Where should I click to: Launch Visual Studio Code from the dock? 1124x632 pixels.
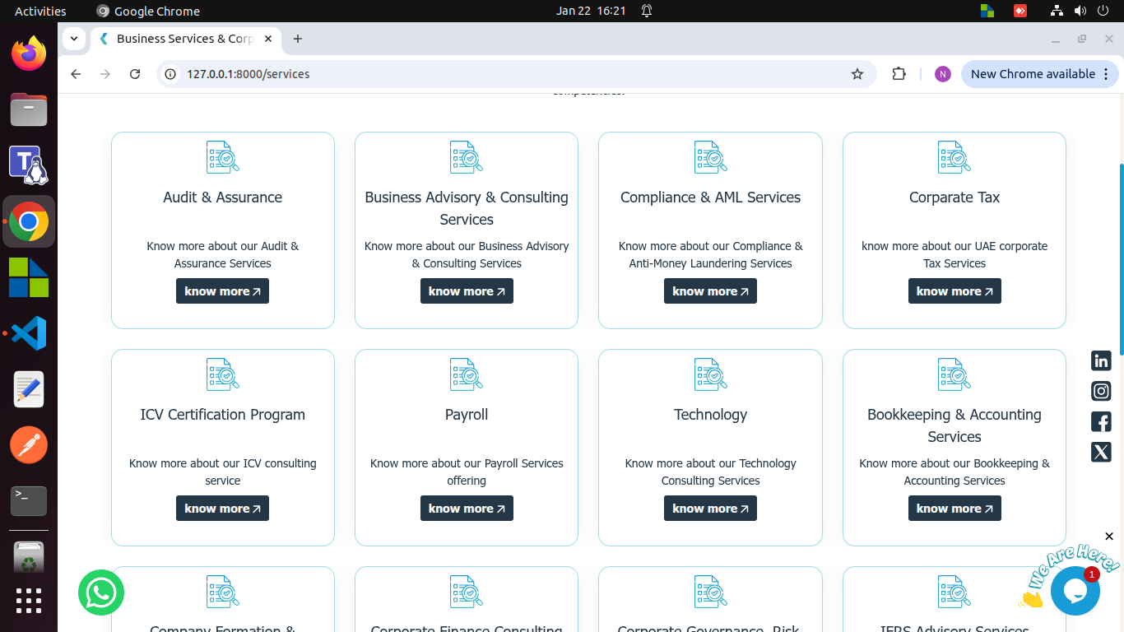click(x=29, y=333)
